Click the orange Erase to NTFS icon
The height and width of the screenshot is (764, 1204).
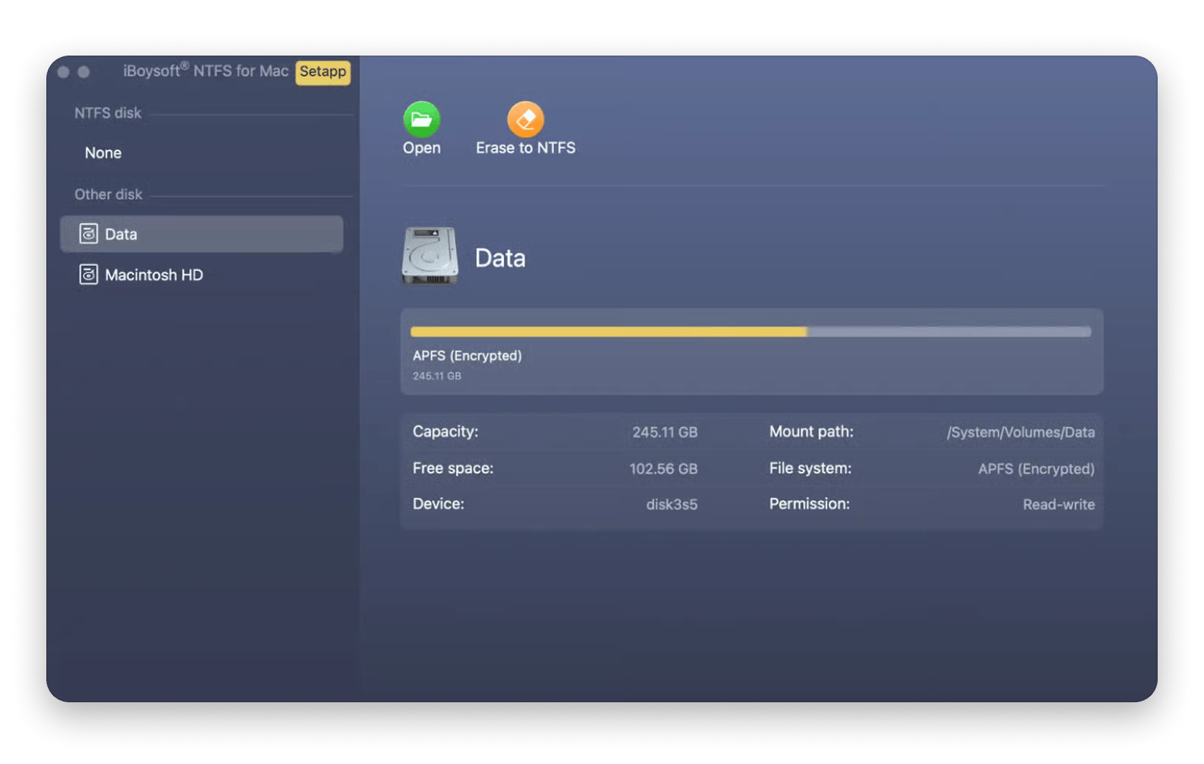pos(526,119)
